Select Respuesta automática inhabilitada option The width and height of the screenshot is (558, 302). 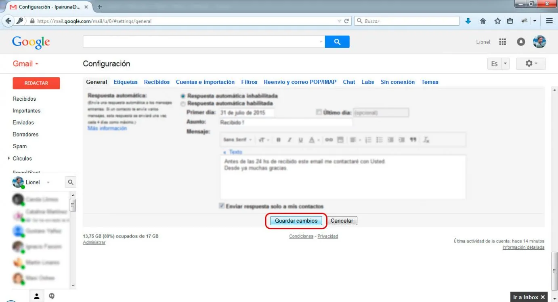(x=183, y=96)
